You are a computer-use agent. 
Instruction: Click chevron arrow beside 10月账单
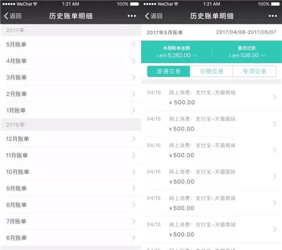coord(133,172)
